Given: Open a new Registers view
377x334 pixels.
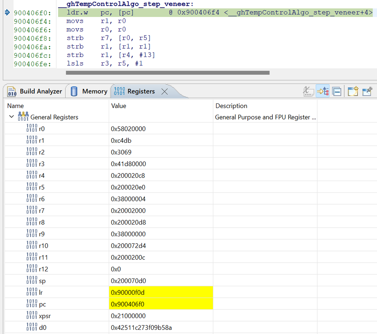Looking at the screenshot, I should pos(353,92).
